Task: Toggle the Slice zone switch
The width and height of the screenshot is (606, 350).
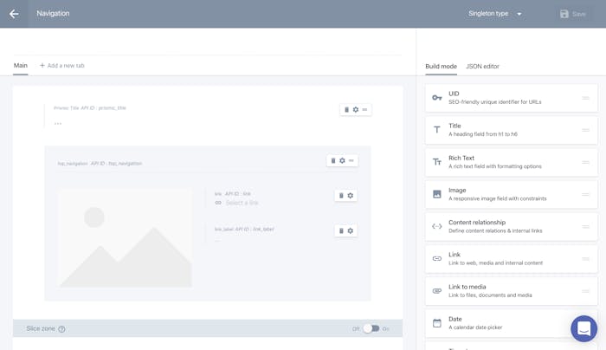Action: tap(371, 328)
